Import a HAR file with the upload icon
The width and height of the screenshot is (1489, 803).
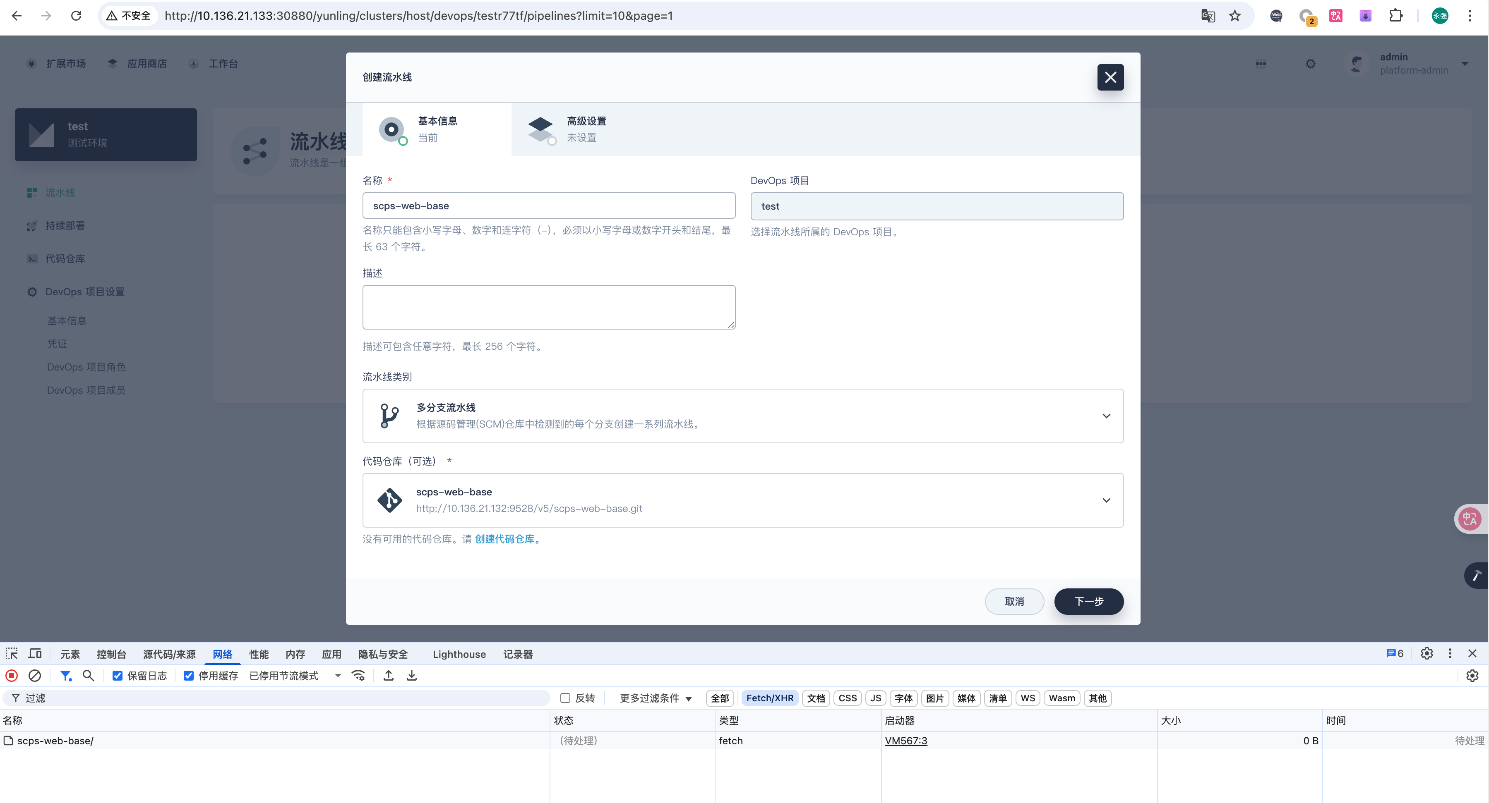pos(389,675)
